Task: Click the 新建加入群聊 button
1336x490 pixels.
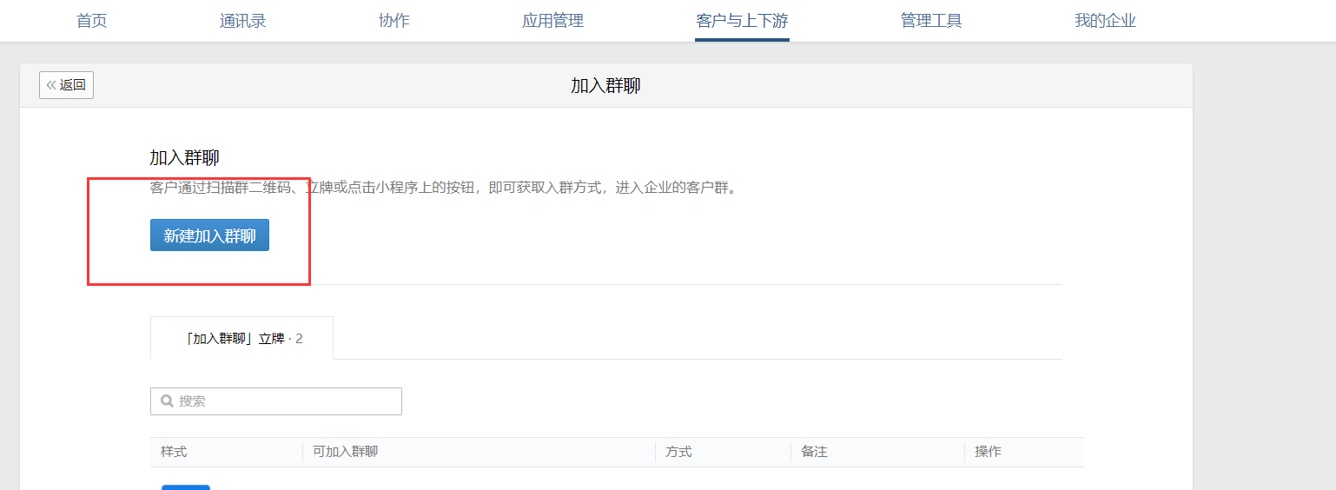Action: [x=209, y=235]
